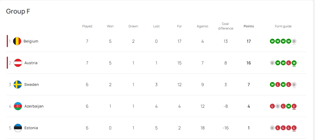This screenshot has width=315, height=140.
Task: Click the Group F heading
Action: (18, 11)
